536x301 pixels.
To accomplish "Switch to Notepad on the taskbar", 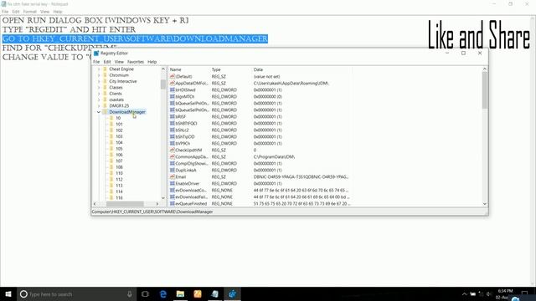I will pyautogui.click(x=214, y=293).
